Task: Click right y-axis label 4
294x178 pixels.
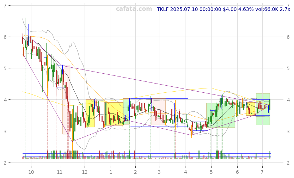Action: 288,100
